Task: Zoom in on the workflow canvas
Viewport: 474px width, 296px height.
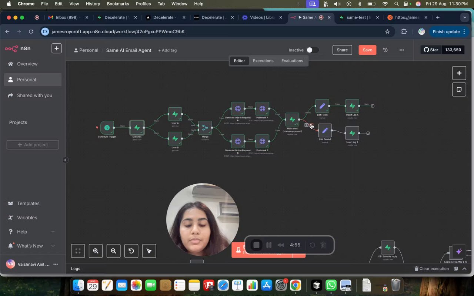Action: pos(96,251)
